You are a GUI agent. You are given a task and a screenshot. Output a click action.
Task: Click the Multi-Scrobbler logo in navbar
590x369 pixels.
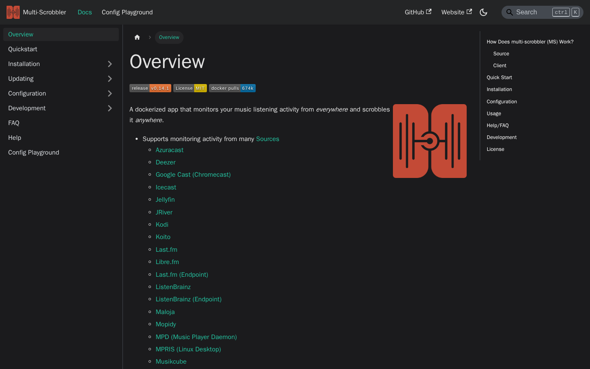pyautogui.click(x=13, y=12)
